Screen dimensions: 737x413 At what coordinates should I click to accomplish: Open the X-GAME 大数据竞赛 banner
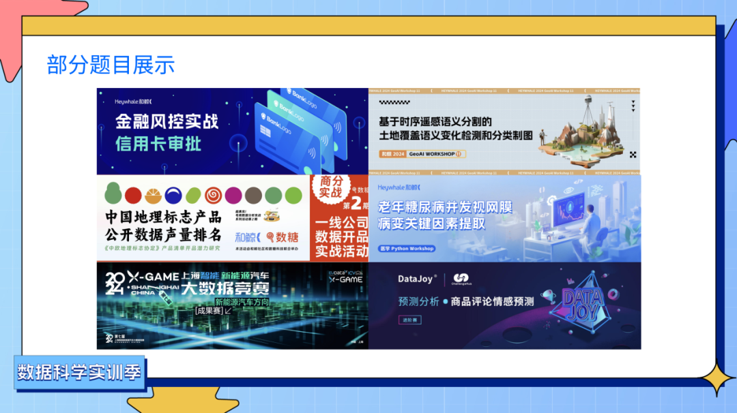click(232, 305)
